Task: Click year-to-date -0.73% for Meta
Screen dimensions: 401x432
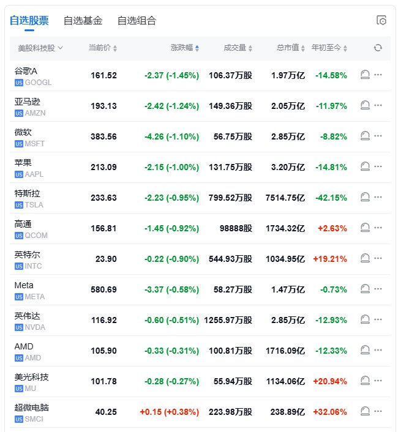Action: 334,289
